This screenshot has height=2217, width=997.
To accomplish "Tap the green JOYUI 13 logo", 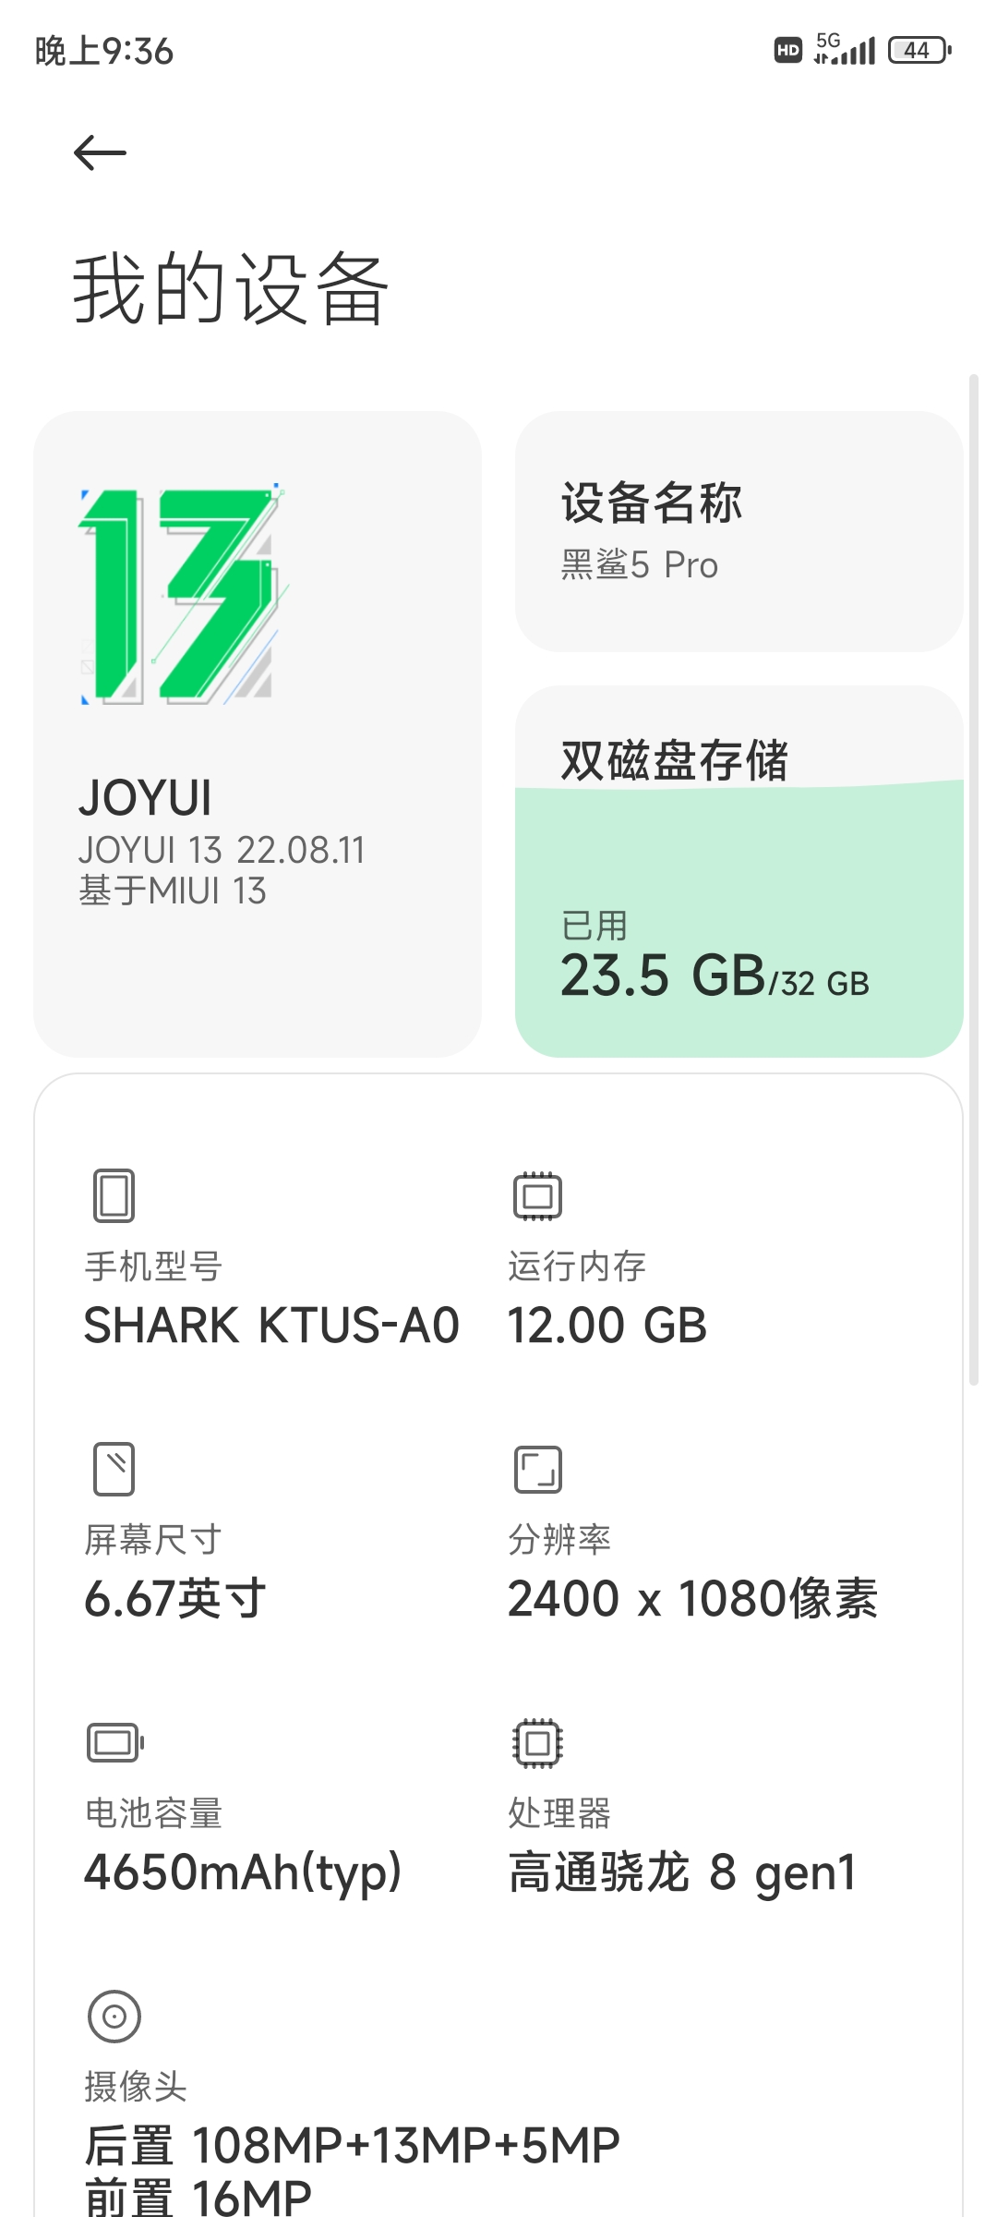I will click(x=180, y=596).
